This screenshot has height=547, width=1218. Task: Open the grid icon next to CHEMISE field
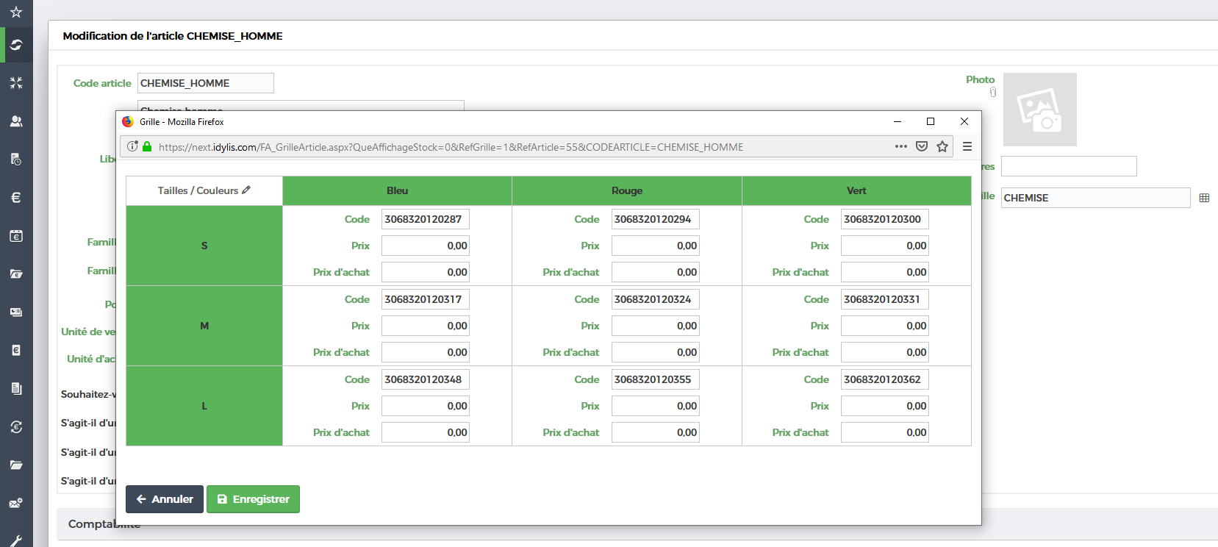(1204, 198)
